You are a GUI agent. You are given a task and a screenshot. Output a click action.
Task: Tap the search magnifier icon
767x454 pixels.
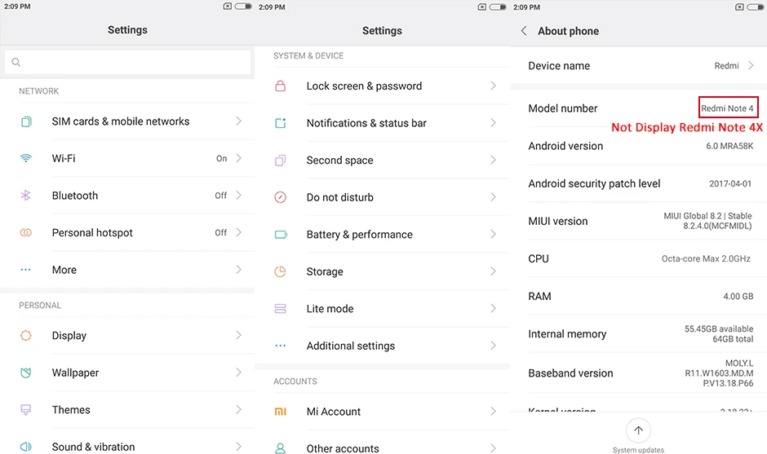click(x=16, y=62)
